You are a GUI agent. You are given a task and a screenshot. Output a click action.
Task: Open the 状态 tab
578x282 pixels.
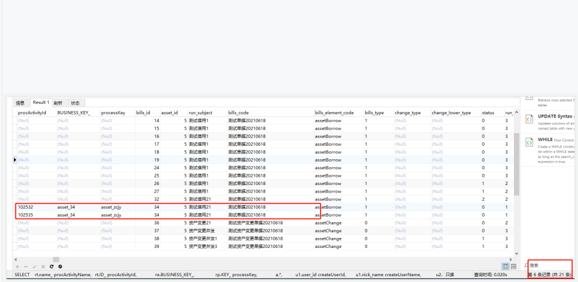click(x=75, y=103)
